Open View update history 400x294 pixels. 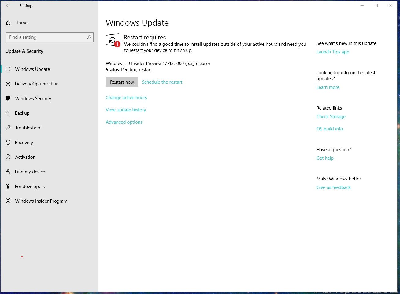[126, 110]
